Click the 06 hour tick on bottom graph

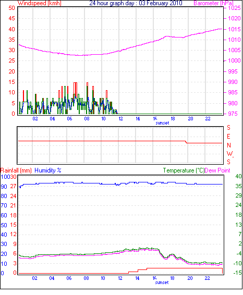click(x=69, y=278)
